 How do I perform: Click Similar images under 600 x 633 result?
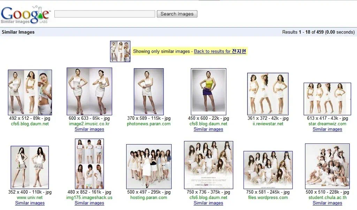(89, 129)
